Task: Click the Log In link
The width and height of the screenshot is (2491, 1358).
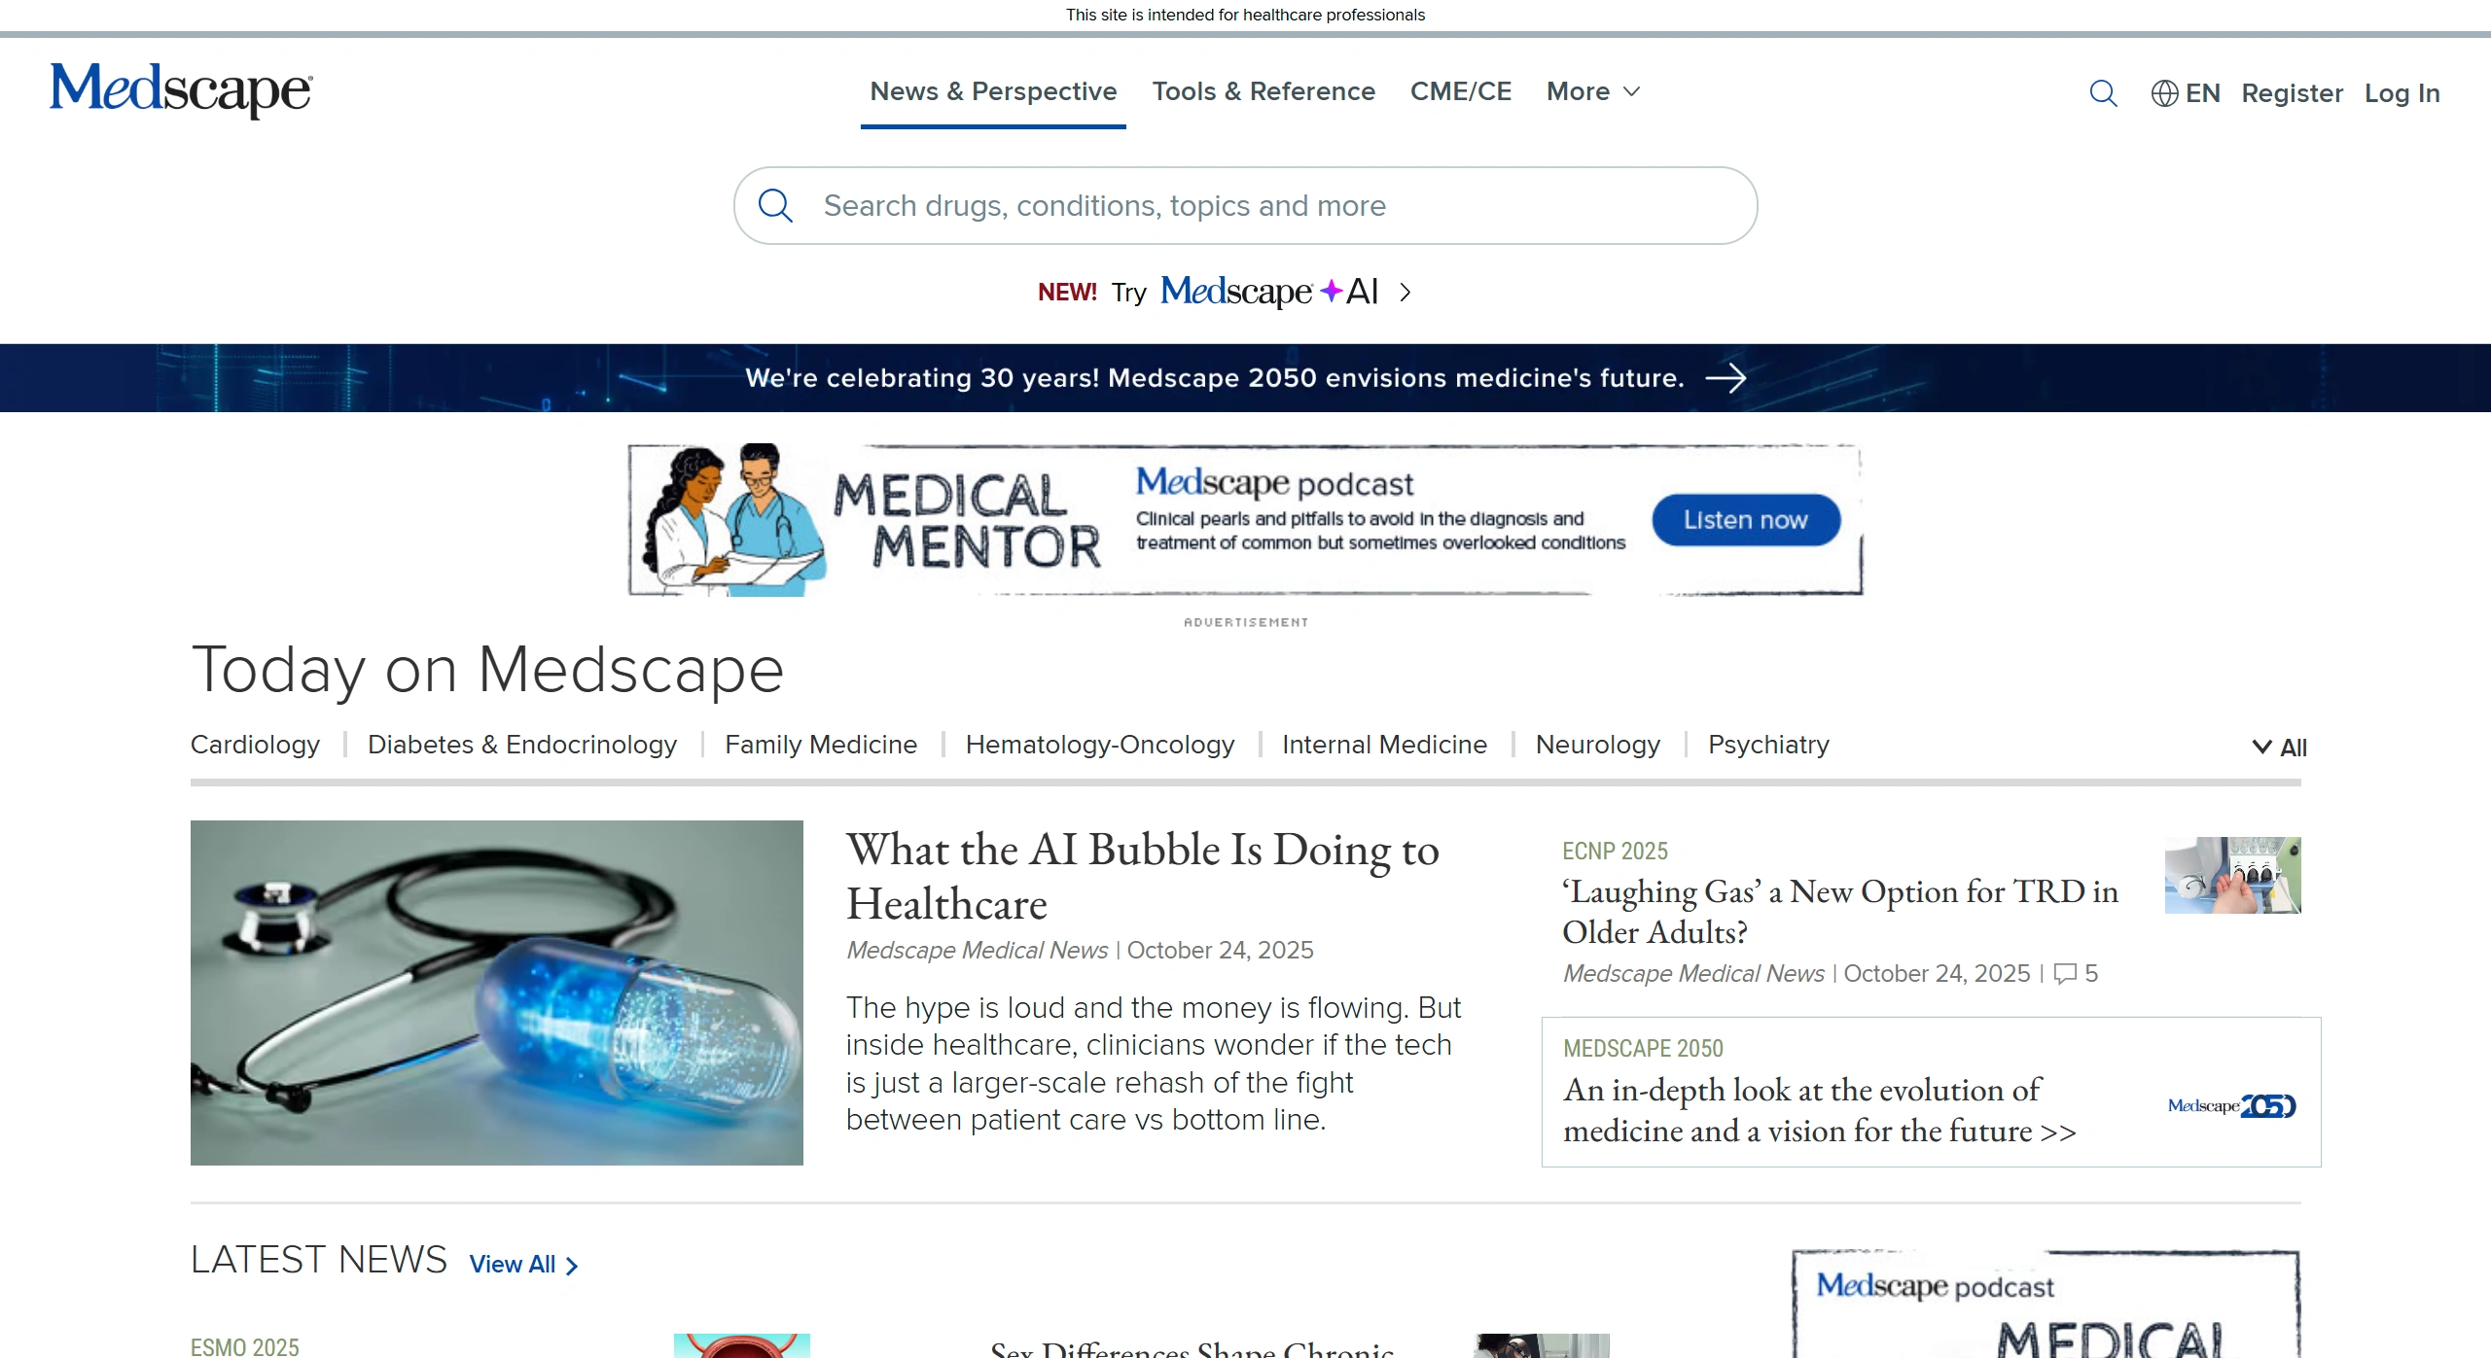Action: click(2402, 93)
